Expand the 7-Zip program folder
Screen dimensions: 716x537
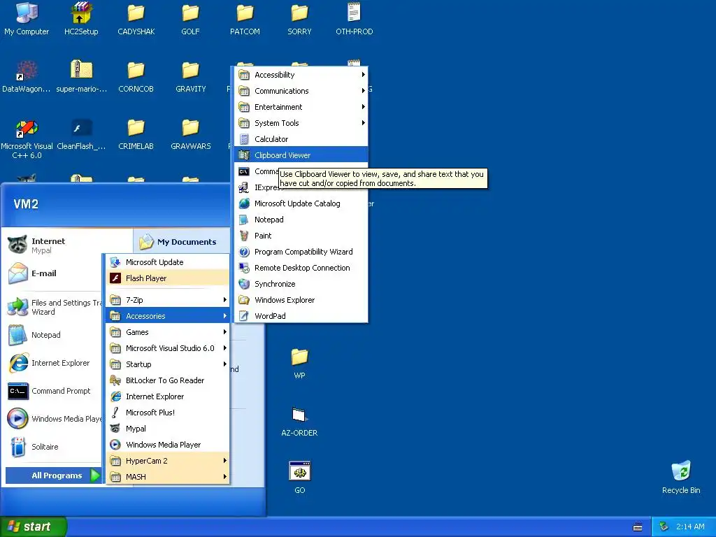pyautogui.click(x=168, y=300)
